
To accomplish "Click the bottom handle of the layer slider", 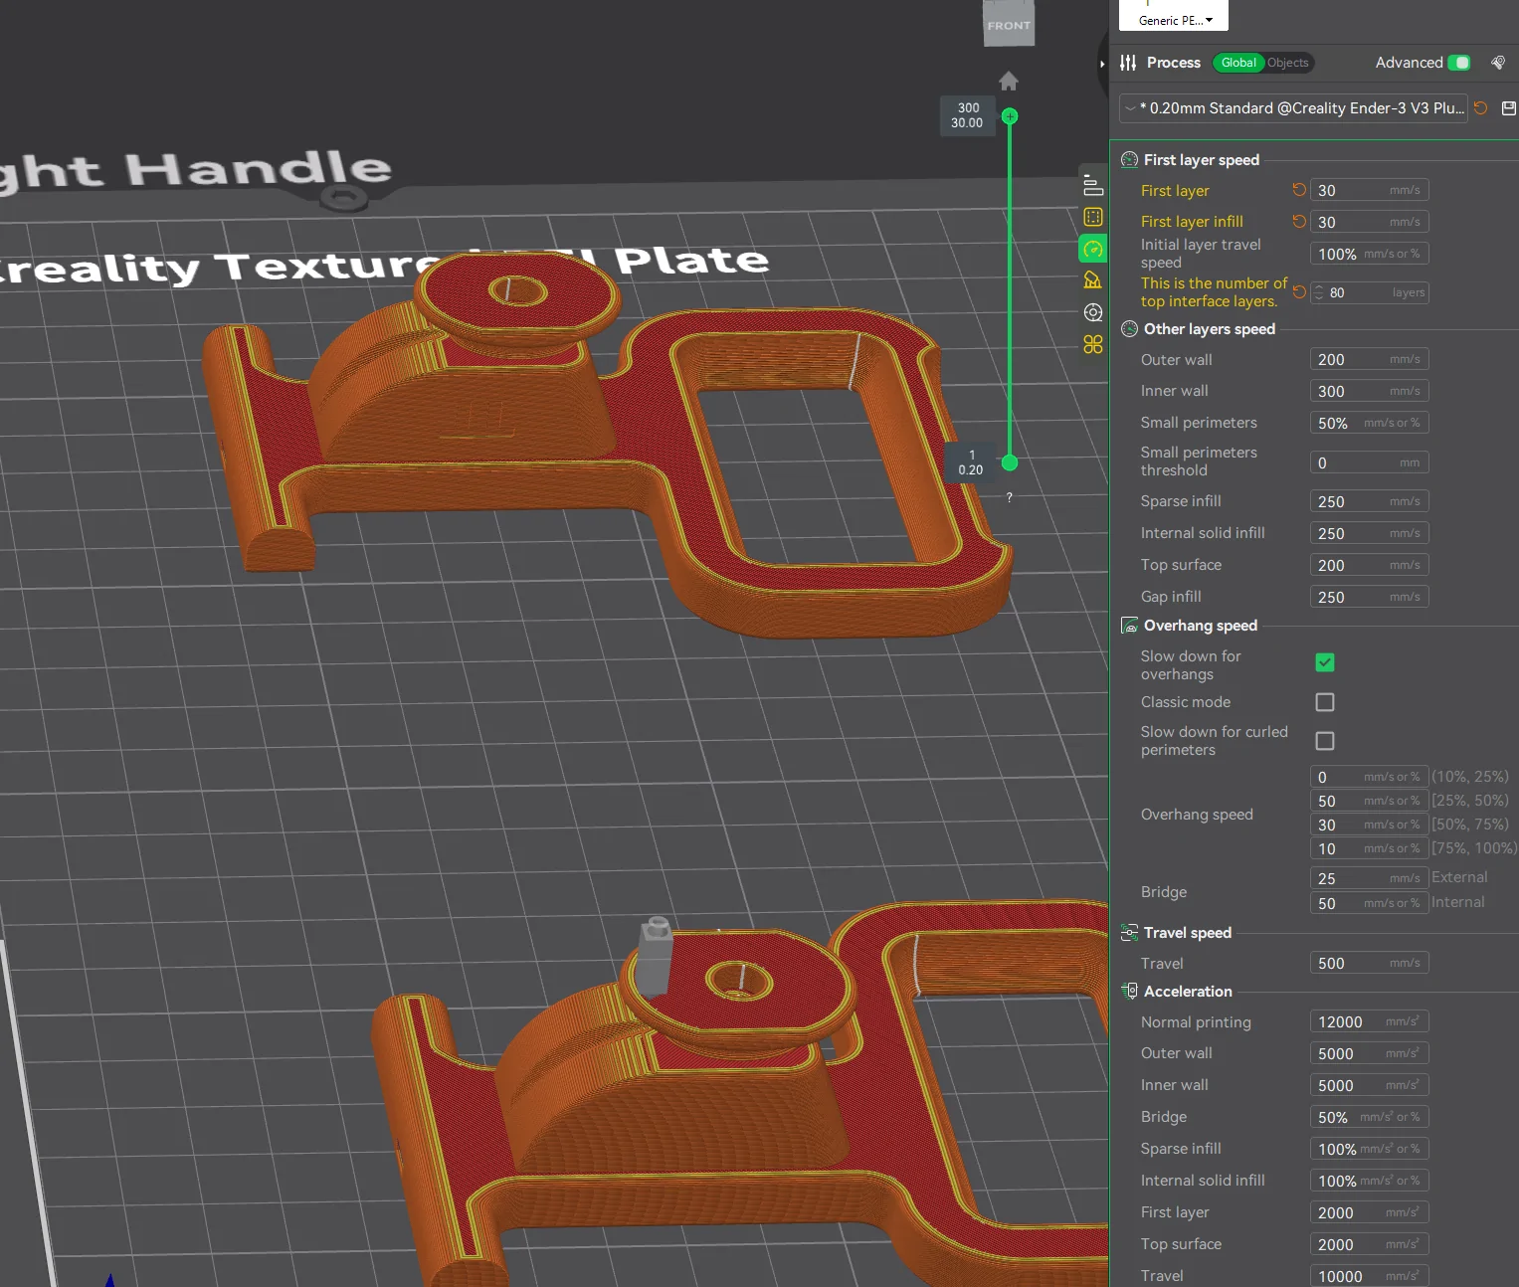I will tap(1010, 462).
